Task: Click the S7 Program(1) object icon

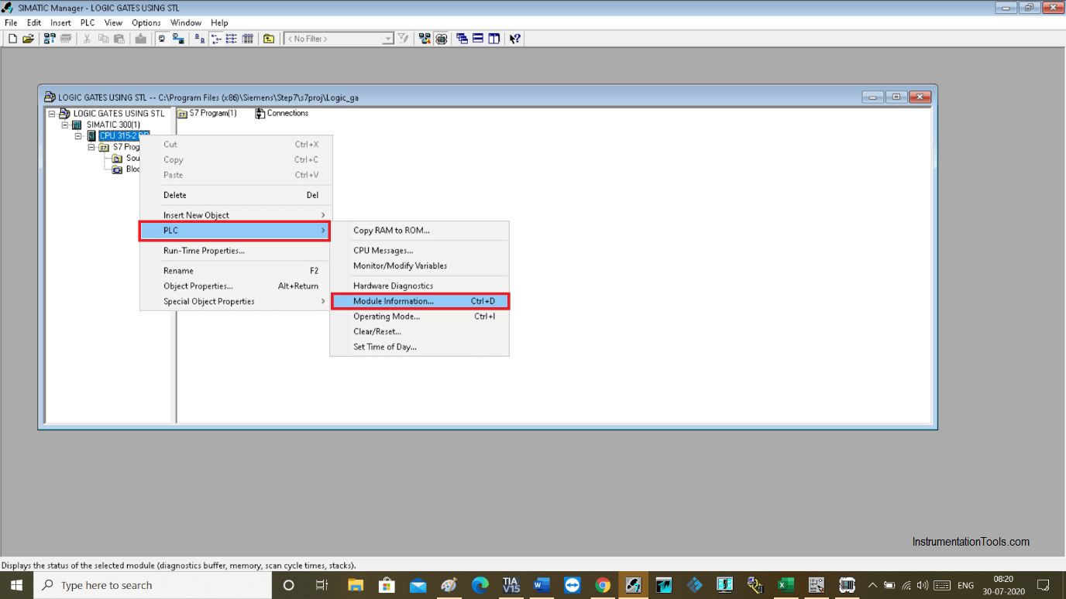Action: pyautogui.click(x=183, y=114)
